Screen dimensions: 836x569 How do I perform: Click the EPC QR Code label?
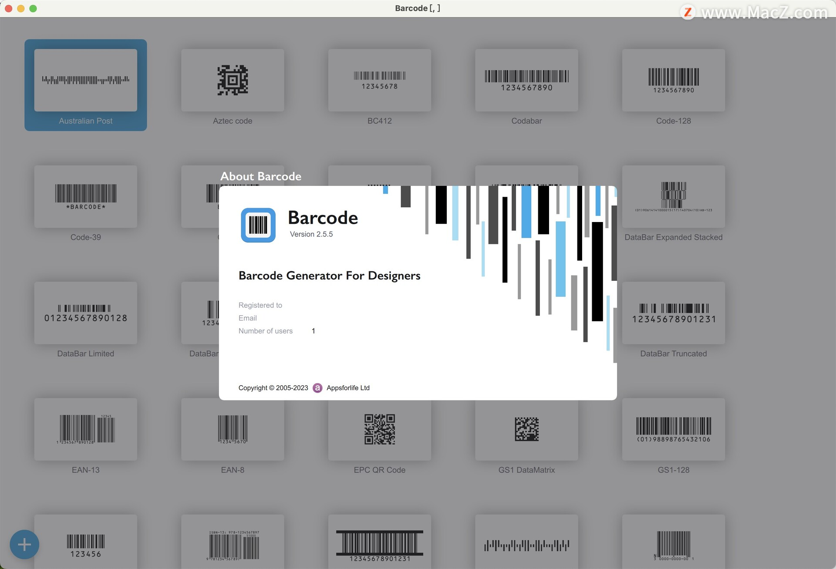[x=380, y=470]
